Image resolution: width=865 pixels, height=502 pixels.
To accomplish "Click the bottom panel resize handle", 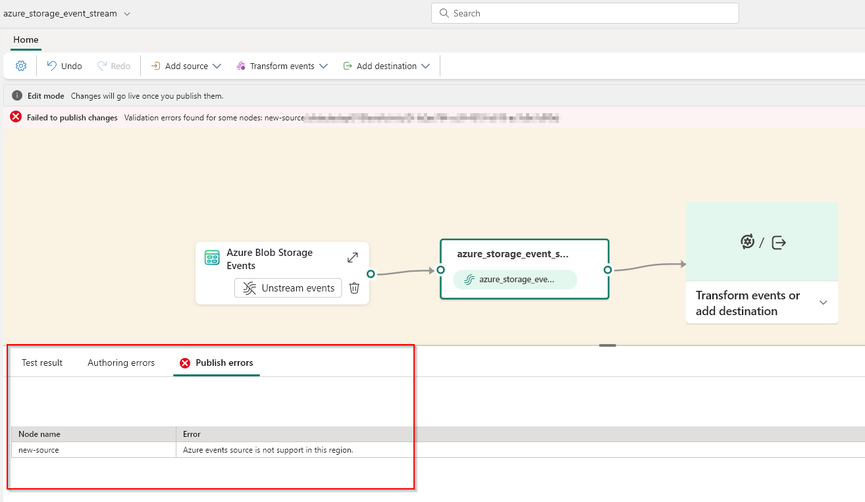I will point(608,345).
